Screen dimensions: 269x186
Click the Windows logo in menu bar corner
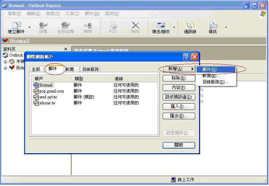[x=263, y=14]
